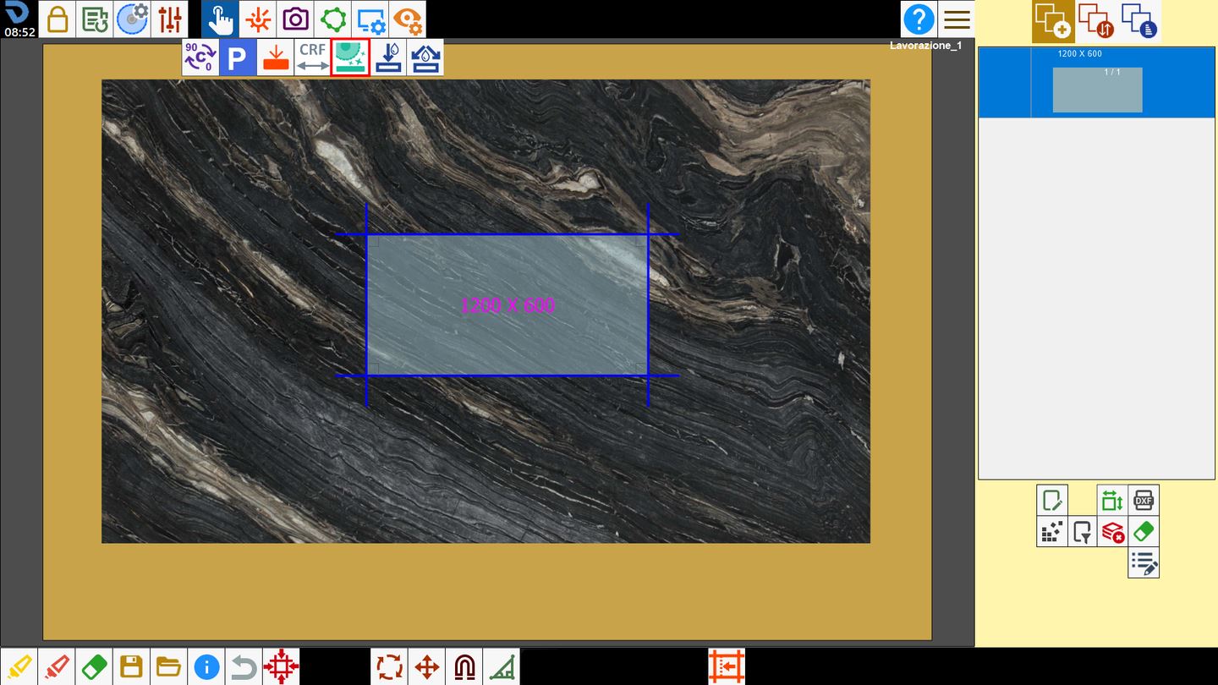Click the piece filter funnel icon
This screenshot has height=685, width=1218.
pyautogui.click(x=1083, y=531)
